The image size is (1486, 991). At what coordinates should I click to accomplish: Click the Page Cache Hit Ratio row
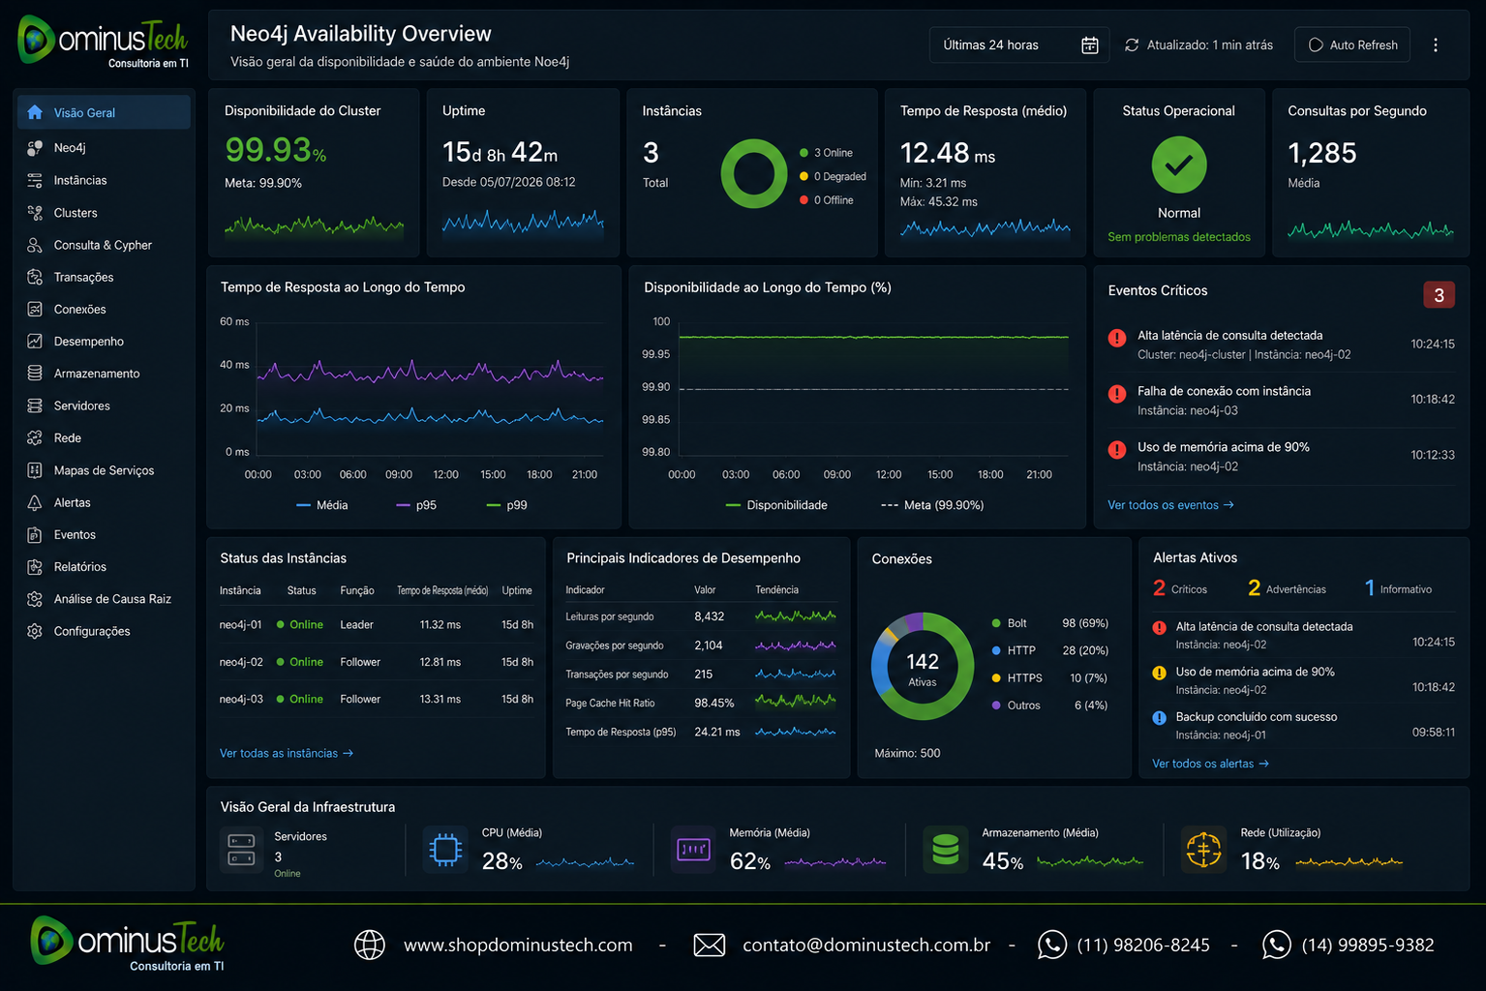pos(701,703)
